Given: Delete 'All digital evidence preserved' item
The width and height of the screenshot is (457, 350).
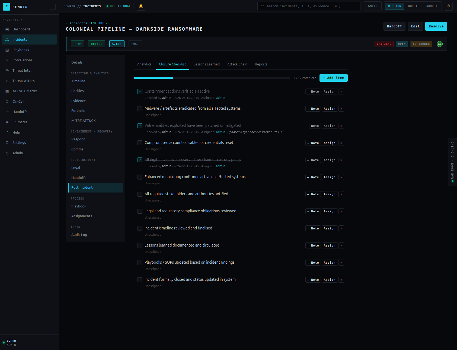Looking at the screenshot, I should coord(341,160).
